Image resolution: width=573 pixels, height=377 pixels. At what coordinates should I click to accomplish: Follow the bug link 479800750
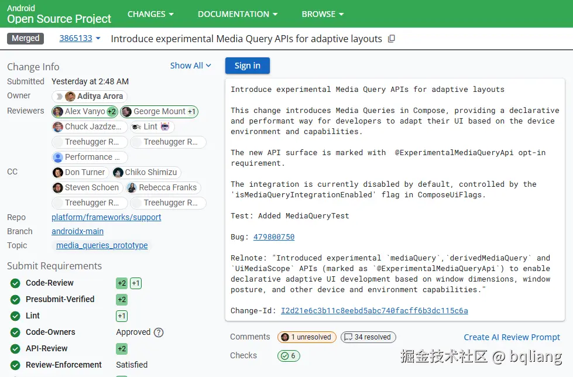click(x=273, y=237)
